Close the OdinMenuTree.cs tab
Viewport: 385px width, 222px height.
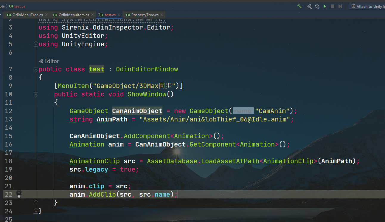[46, 15]
